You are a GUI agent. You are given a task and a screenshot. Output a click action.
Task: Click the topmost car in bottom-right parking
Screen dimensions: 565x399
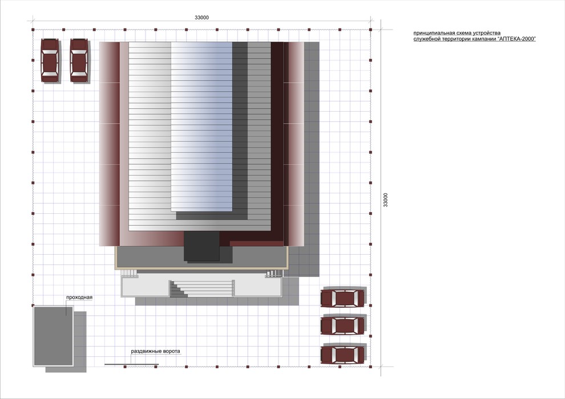(342, 298)
